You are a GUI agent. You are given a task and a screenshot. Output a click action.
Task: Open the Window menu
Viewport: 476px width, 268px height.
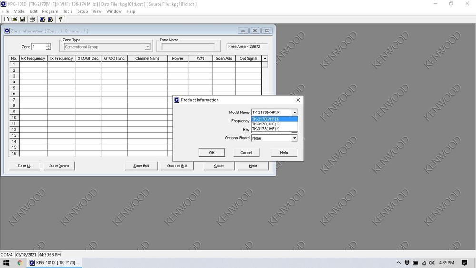click(114, 11)
